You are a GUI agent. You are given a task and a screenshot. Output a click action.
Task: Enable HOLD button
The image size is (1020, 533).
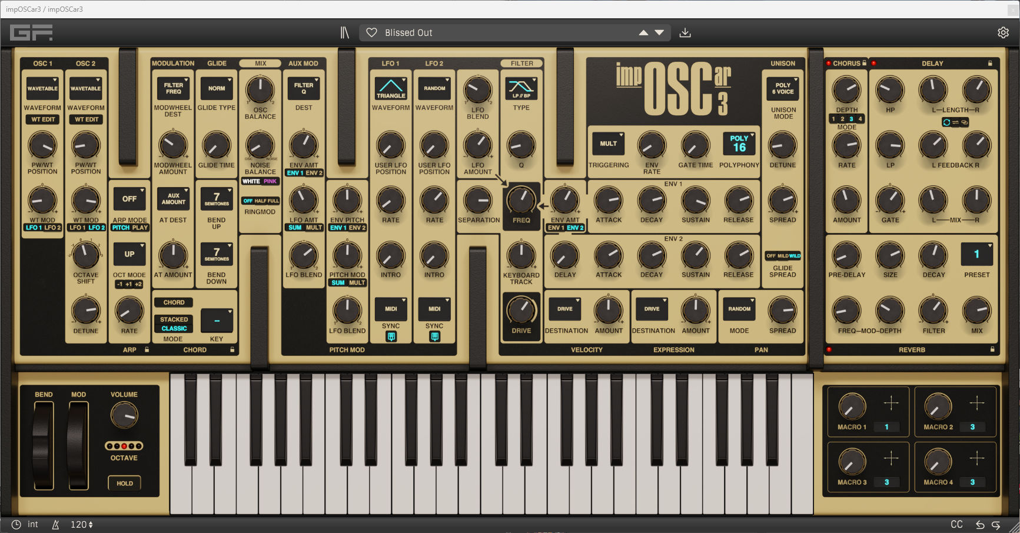tap(125, 483)
